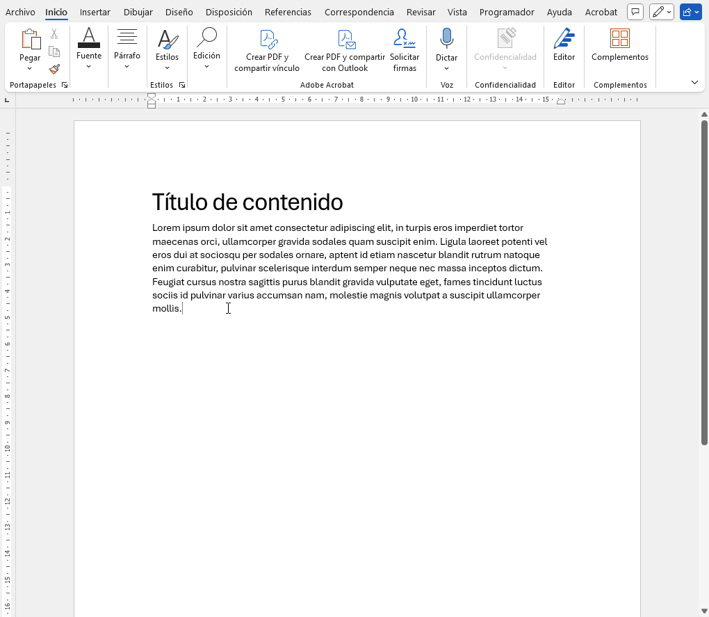The image size is (709, 617).
Task: Click Crear PDF y compartir con Outlook
Action: pos(345,39)
